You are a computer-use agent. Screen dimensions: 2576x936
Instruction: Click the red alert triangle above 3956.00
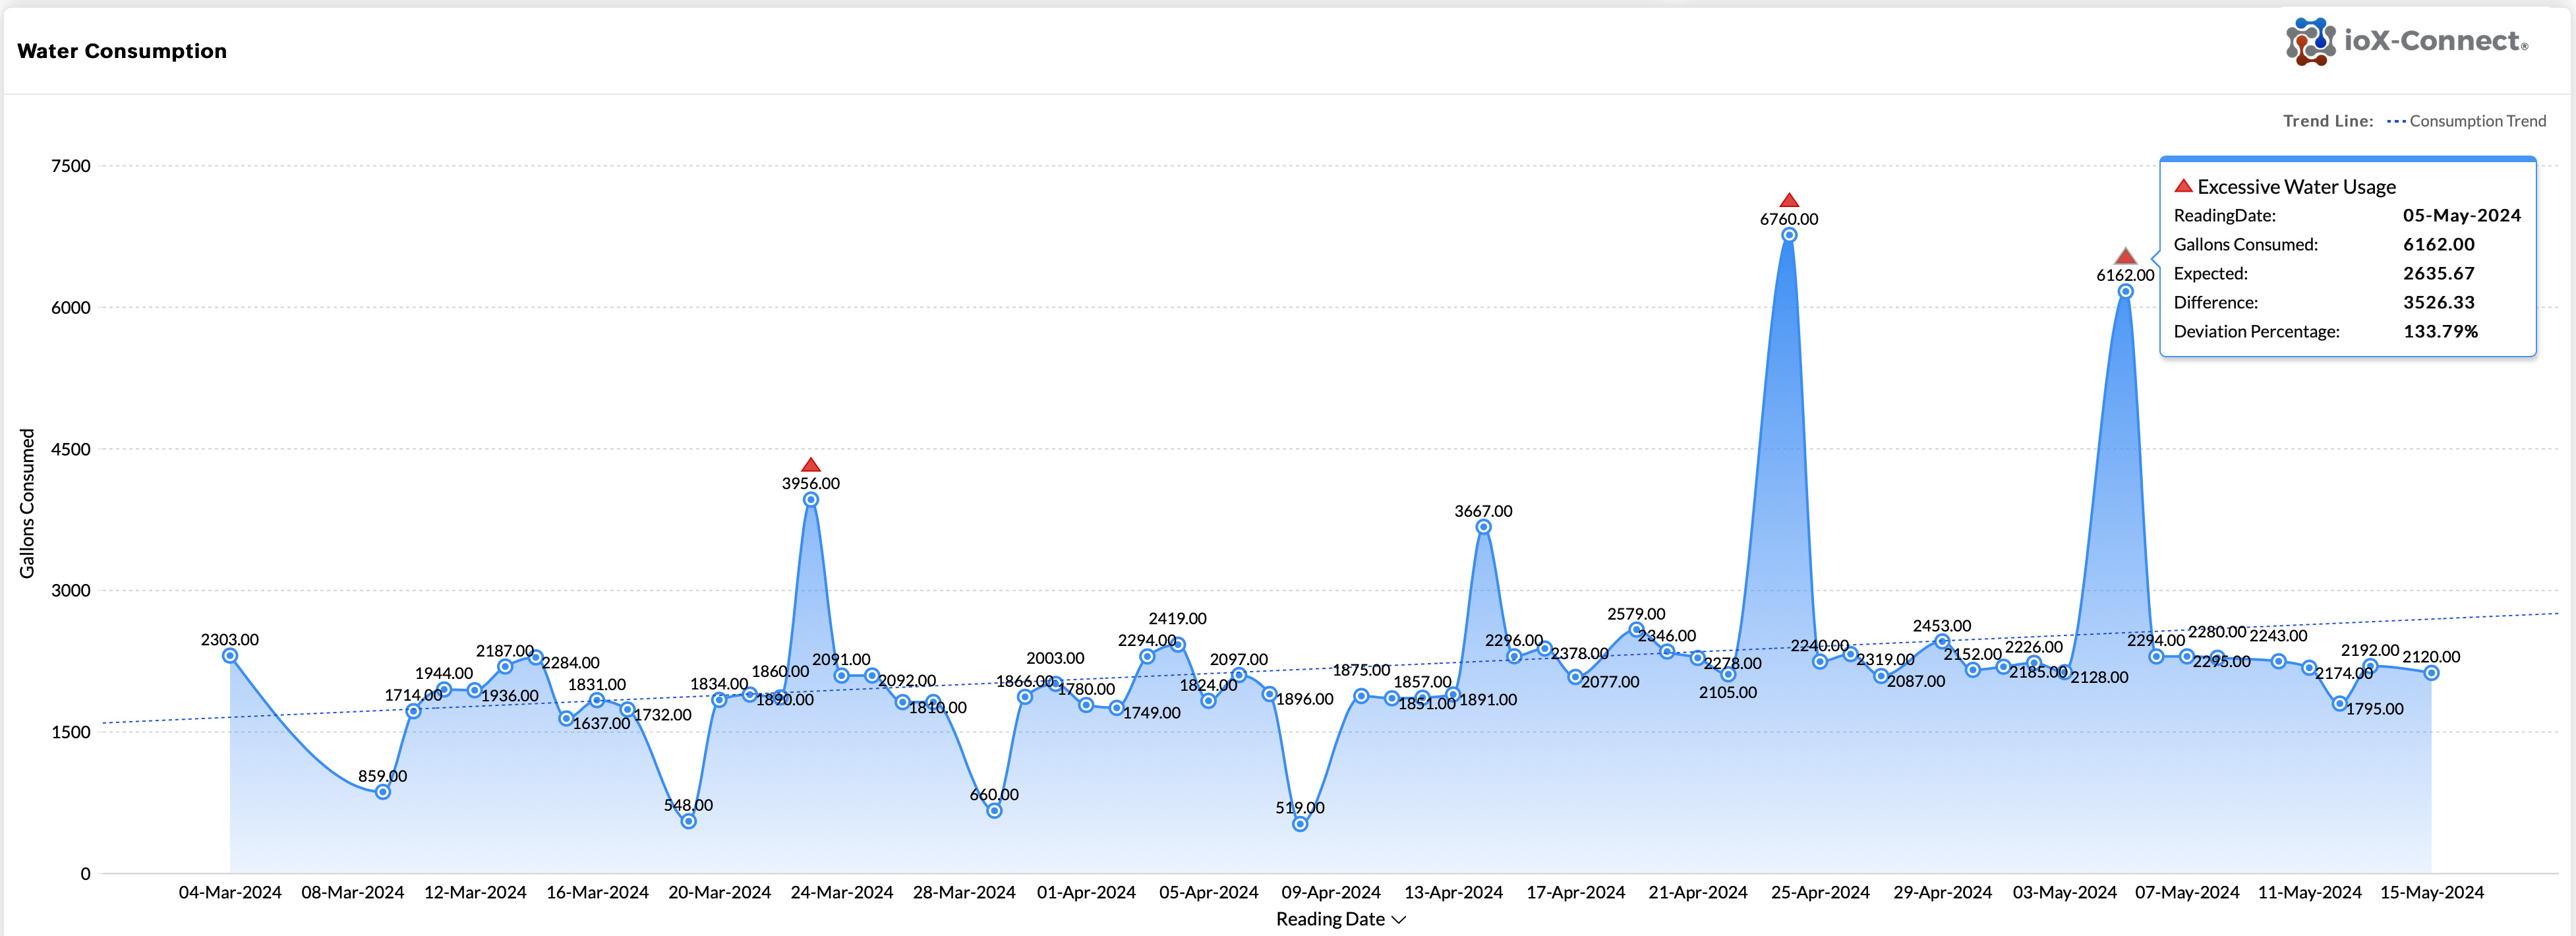click(x=811, y=465)
